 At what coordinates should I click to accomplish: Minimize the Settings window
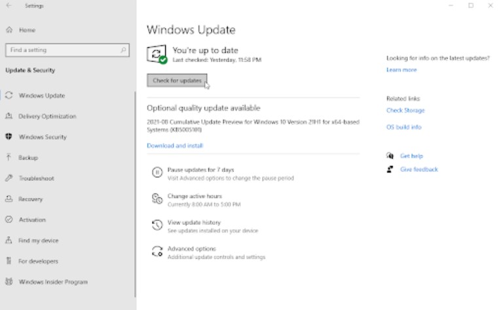tap(451, 5)
